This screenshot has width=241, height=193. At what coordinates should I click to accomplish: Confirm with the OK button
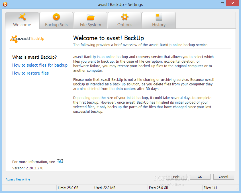[x=200, y=177]
